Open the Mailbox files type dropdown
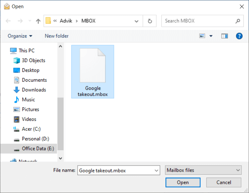Image resolution: width=249 pixels, height=193 pixels. [203, 170]
